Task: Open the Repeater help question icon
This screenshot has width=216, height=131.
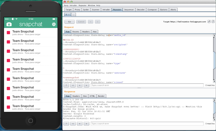Action: point(213,21)
